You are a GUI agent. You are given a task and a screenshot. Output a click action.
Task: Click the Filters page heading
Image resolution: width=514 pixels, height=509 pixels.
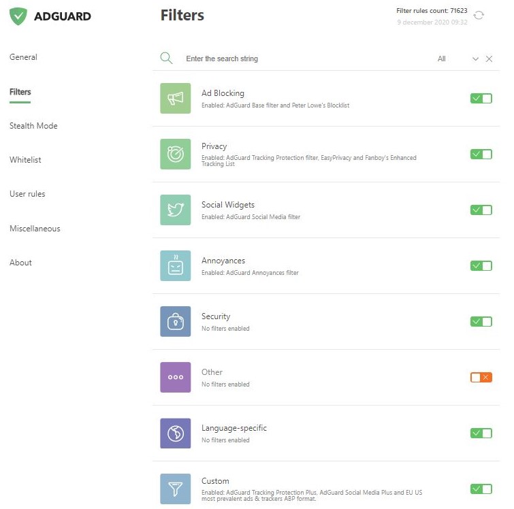pos(182,15)
